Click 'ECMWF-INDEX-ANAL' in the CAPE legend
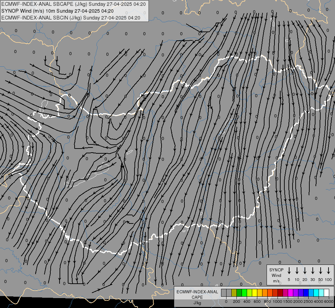 [197, 292]
